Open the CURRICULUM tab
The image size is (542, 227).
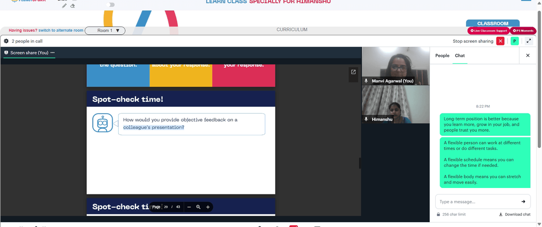pyautogui.click(x=292, y=30)
